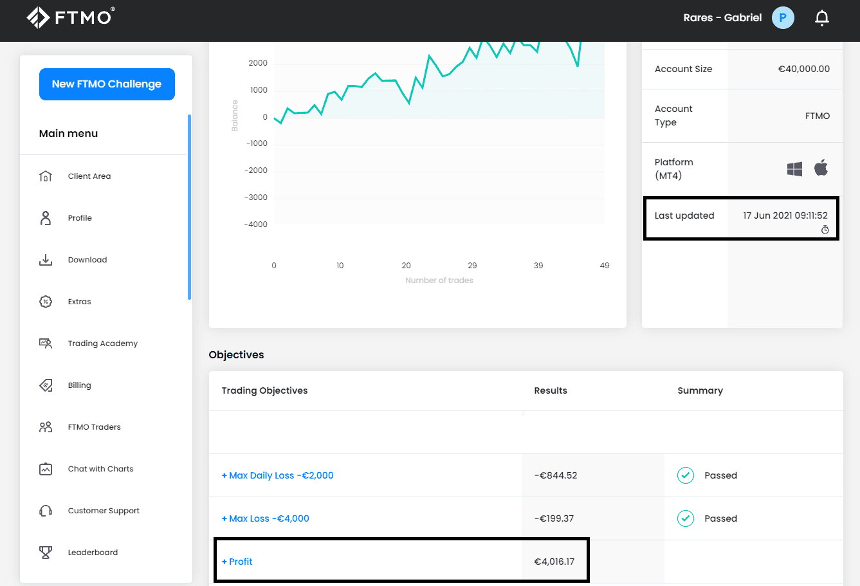860x586 pixels.
Task: Click the Account Type FTMO value
Action: click(818, 116)
